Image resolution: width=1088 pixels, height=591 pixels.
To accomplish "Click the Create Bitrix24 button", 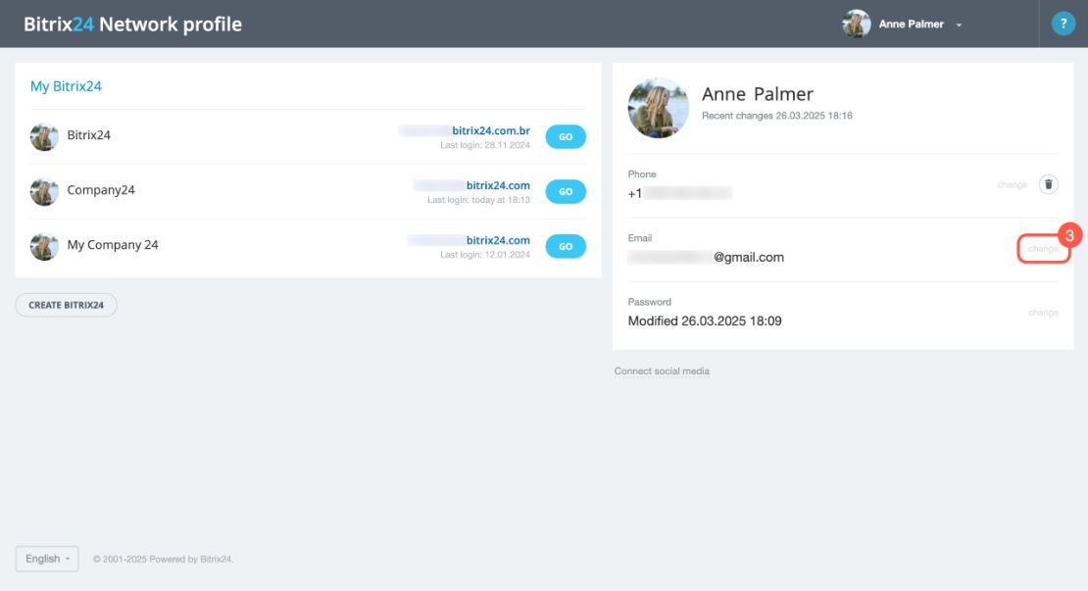I will coord(66,305).
